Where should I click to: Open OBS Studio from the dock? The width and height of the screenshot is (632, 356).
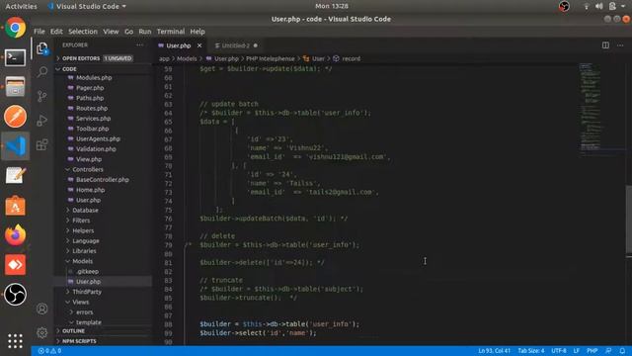(16, 295)
